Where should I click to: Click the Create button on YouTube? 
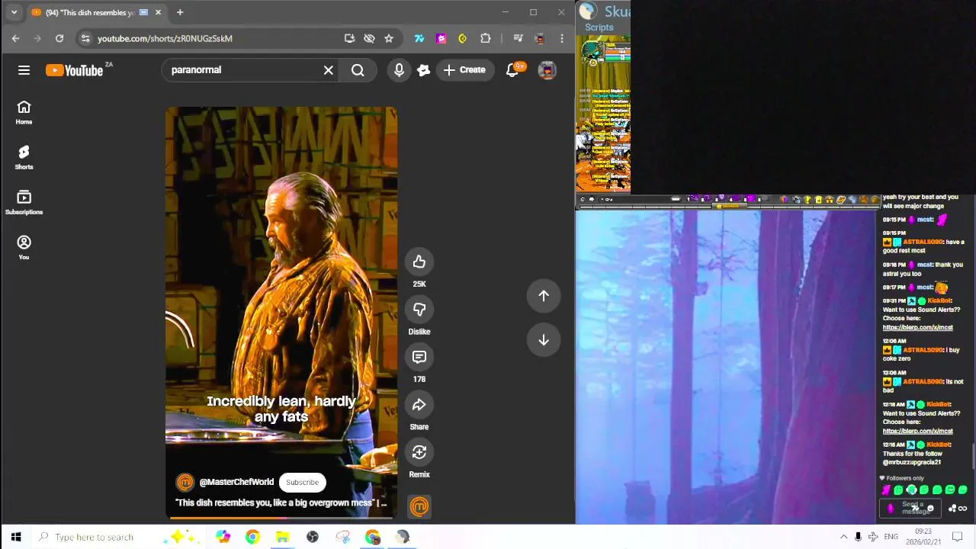464,70
